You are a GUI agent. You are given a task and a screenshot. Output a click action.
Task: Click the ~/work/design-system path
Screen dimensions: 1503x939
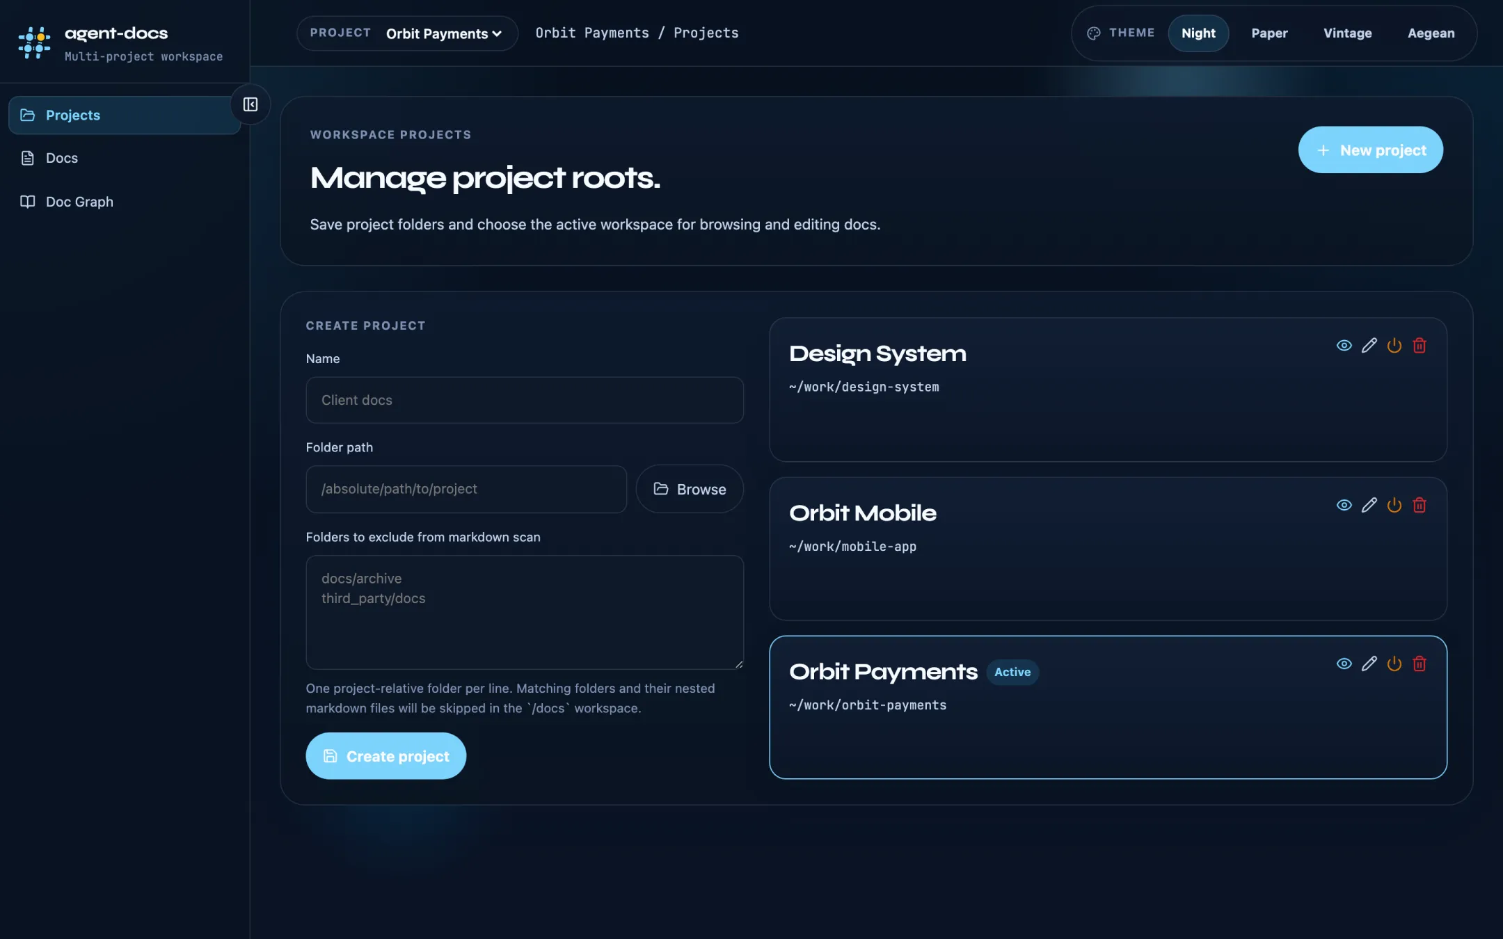pyautogui.click(x=864, y=387)
